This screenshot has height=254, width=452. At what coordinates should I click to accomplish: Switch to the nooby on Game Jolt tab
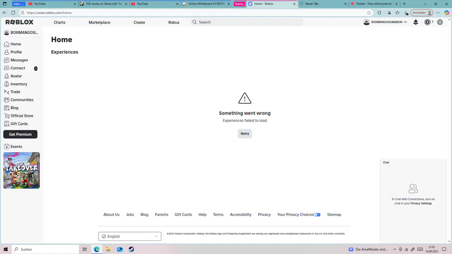[104, 4]
